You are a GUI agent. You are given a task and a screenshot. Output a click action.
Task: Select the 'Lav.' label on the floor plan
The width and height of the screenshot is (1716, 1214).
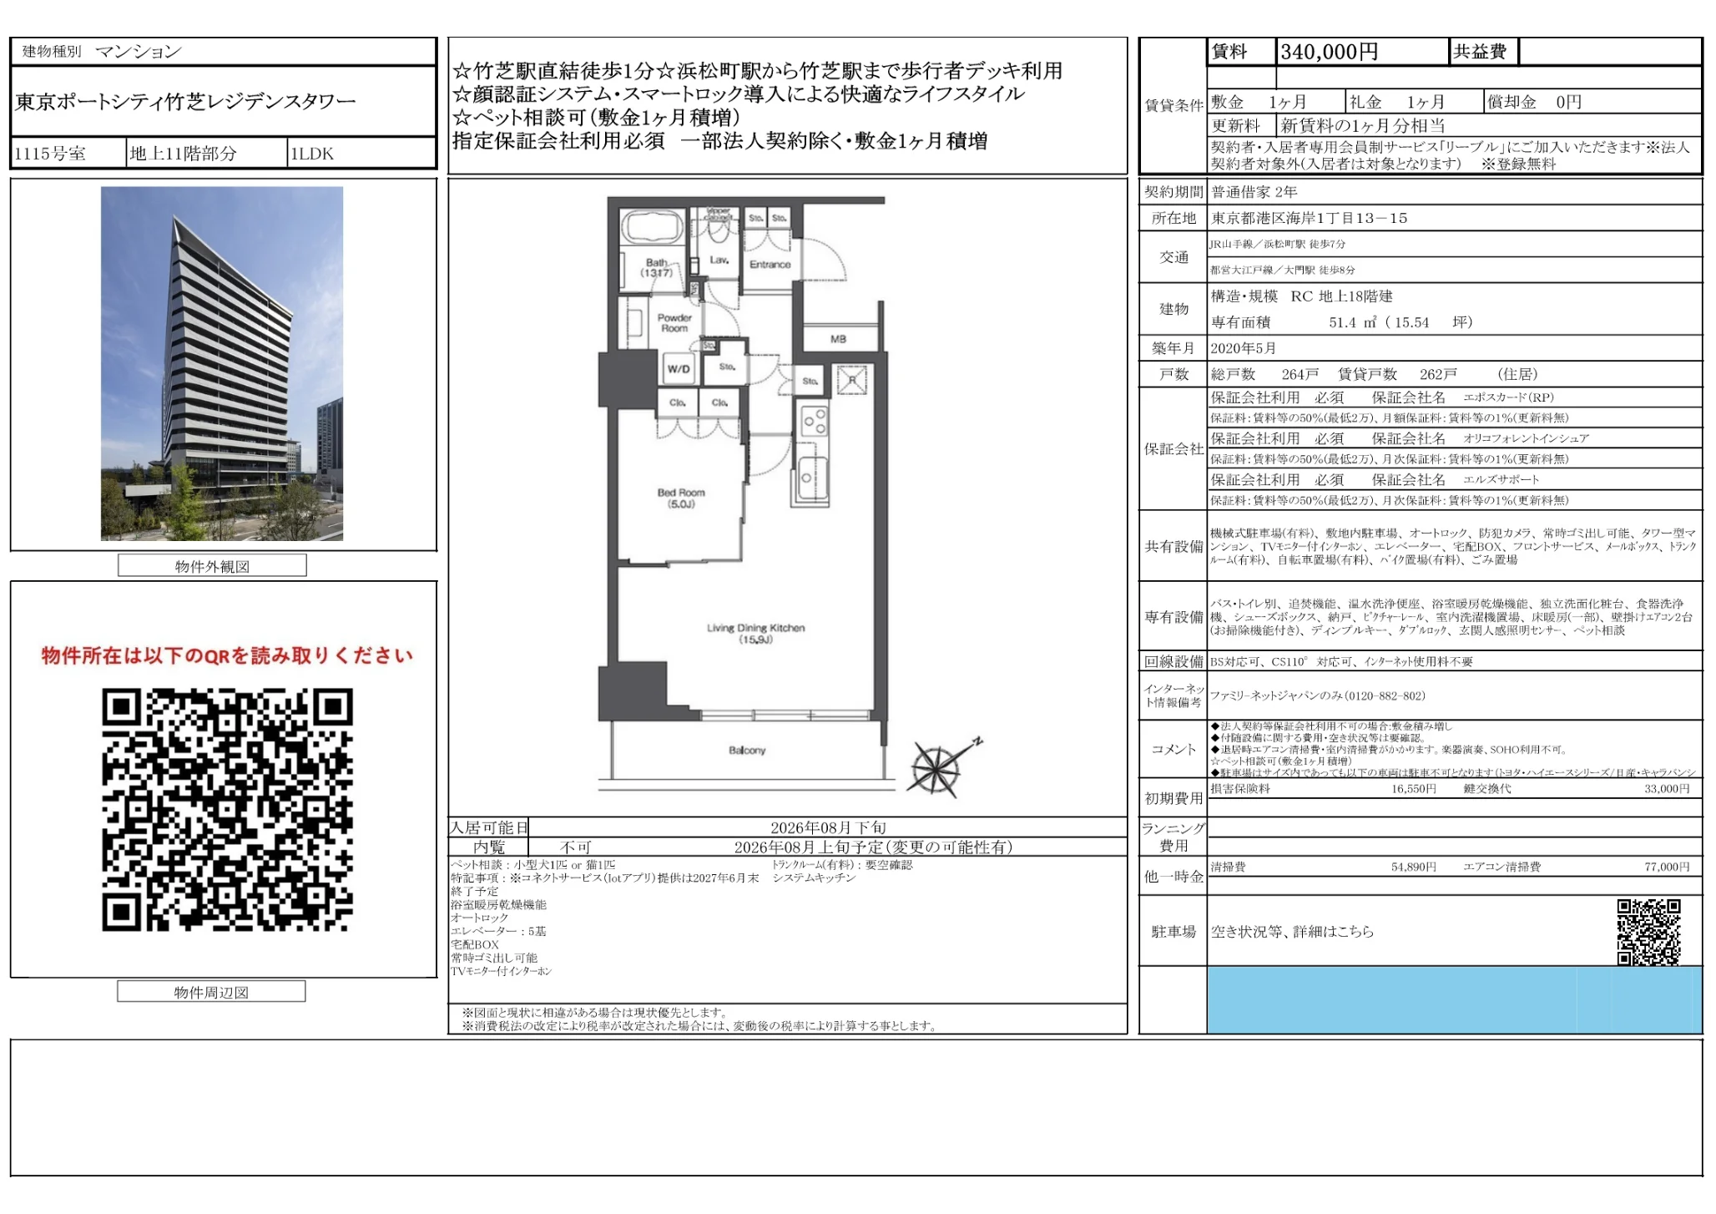pos(719,261)
